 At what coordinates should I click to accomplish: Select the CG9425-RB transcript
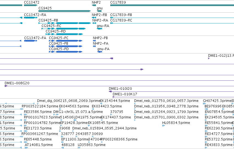click(65, 23)
